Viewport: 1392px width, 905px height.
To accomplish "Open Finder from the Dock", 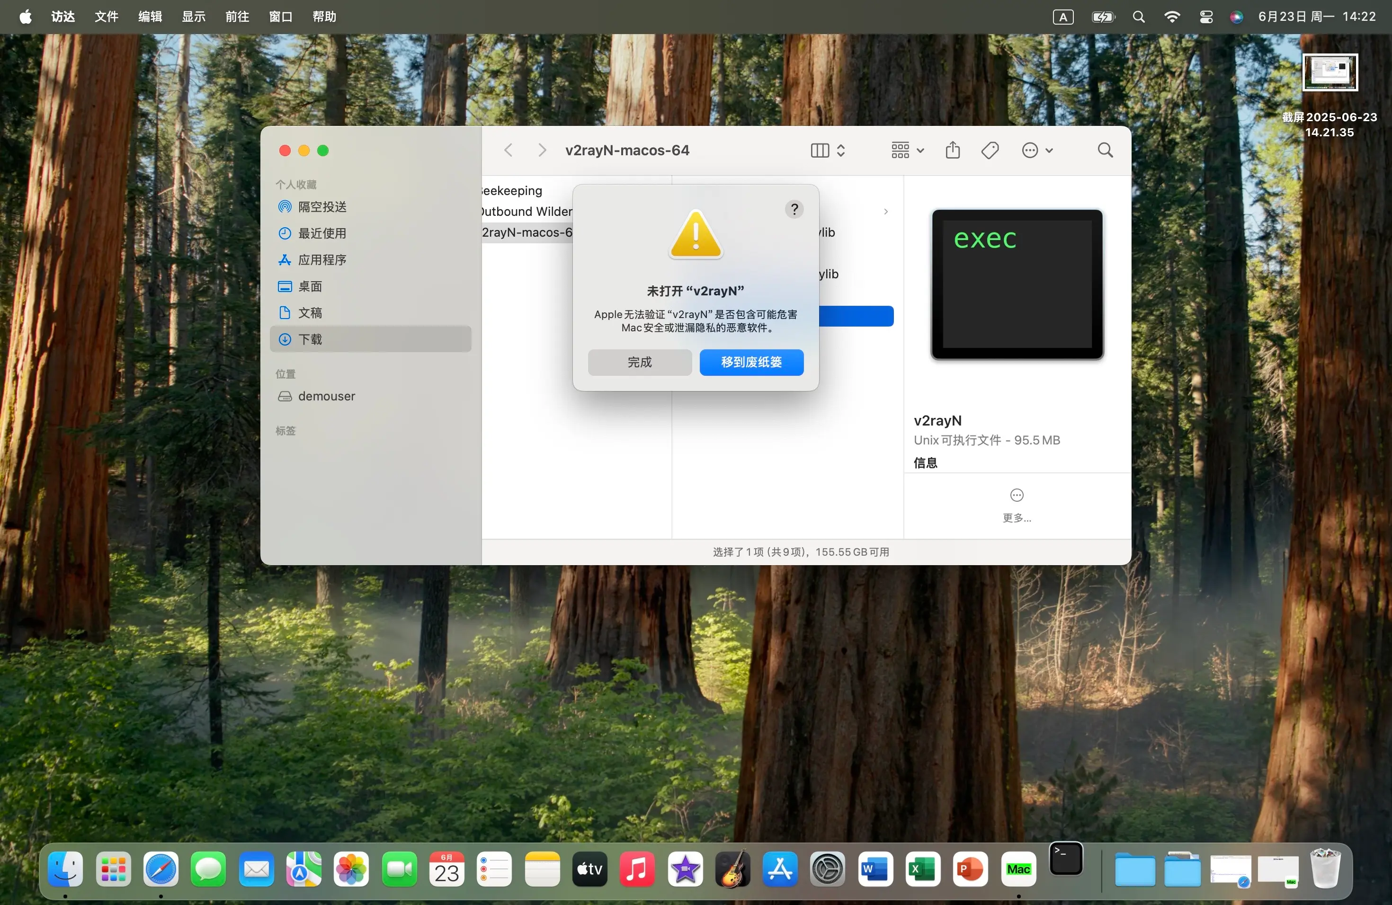I will point(65,869).
